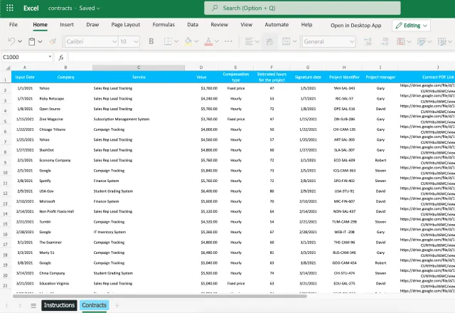
Task: Open the Font Color palette arrow
Action: pos(216,41)
